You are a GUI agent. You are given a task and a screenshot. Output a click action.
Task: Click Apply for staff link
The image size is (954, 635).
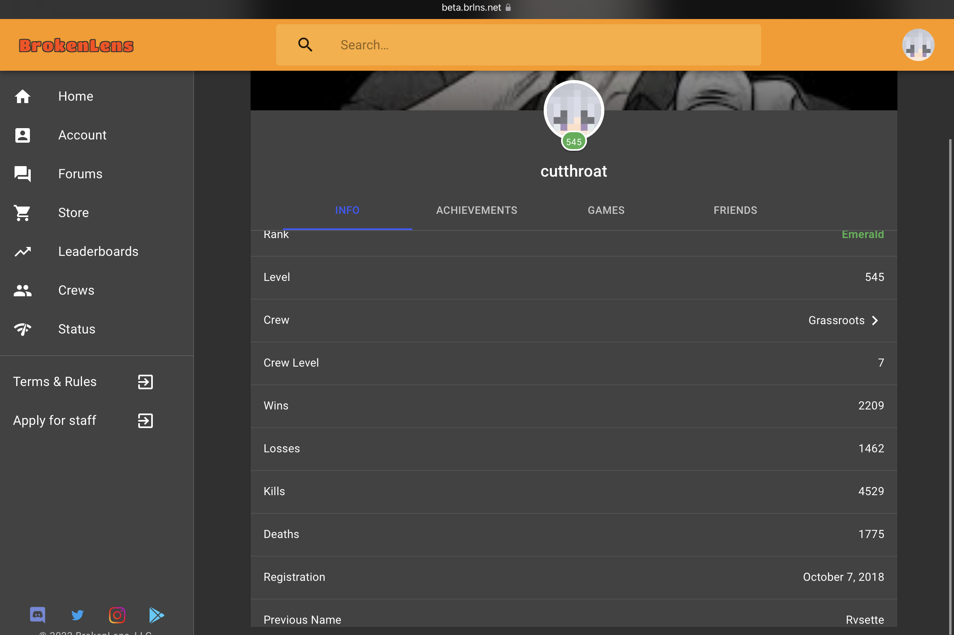tap(83, 420)
